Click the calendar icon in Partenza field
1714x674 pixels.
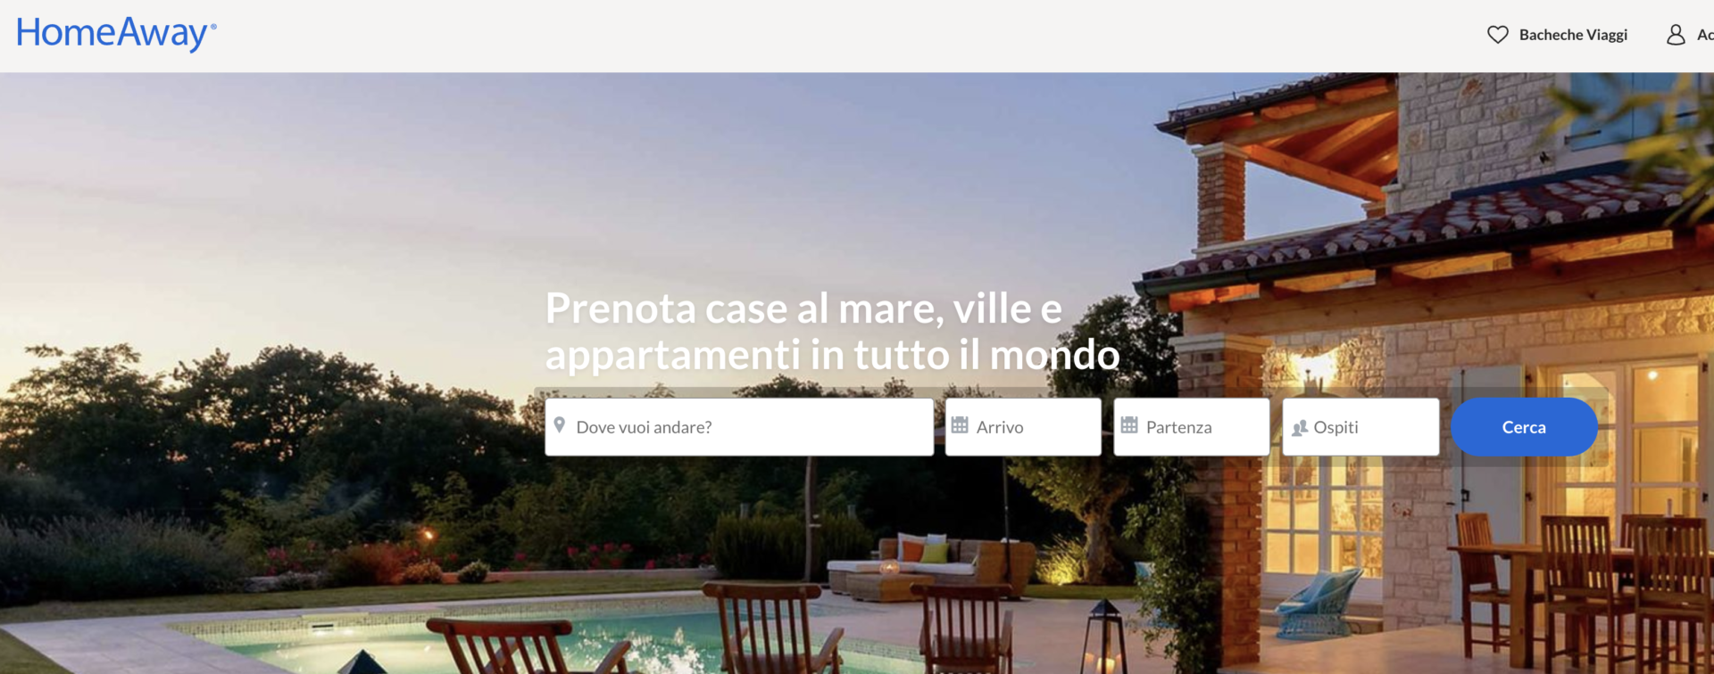click(1129, 425)
